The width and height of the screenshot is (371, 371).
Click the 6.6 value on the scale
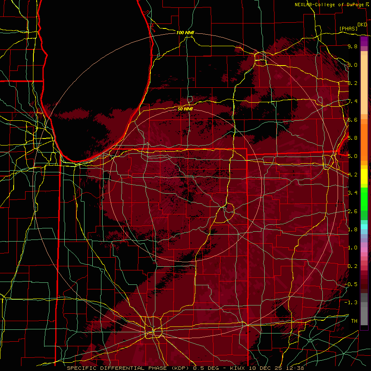pos(352,120)
